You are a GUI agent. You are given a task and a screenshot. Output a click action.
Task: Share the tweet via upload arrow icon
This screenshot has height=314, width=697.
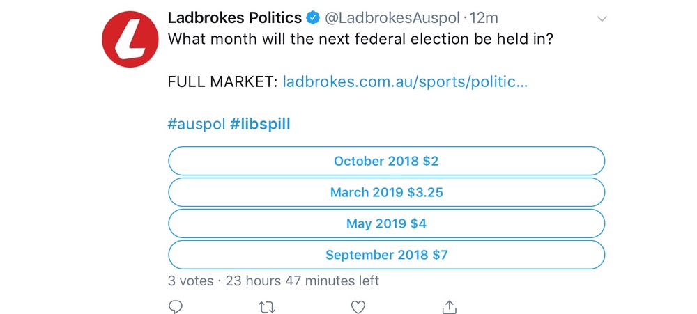[450, 306]
